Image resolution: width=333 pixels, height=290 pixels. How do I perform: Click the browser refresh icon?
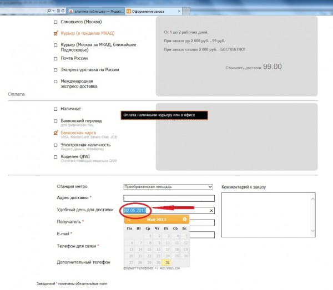(x=63, y=11)
